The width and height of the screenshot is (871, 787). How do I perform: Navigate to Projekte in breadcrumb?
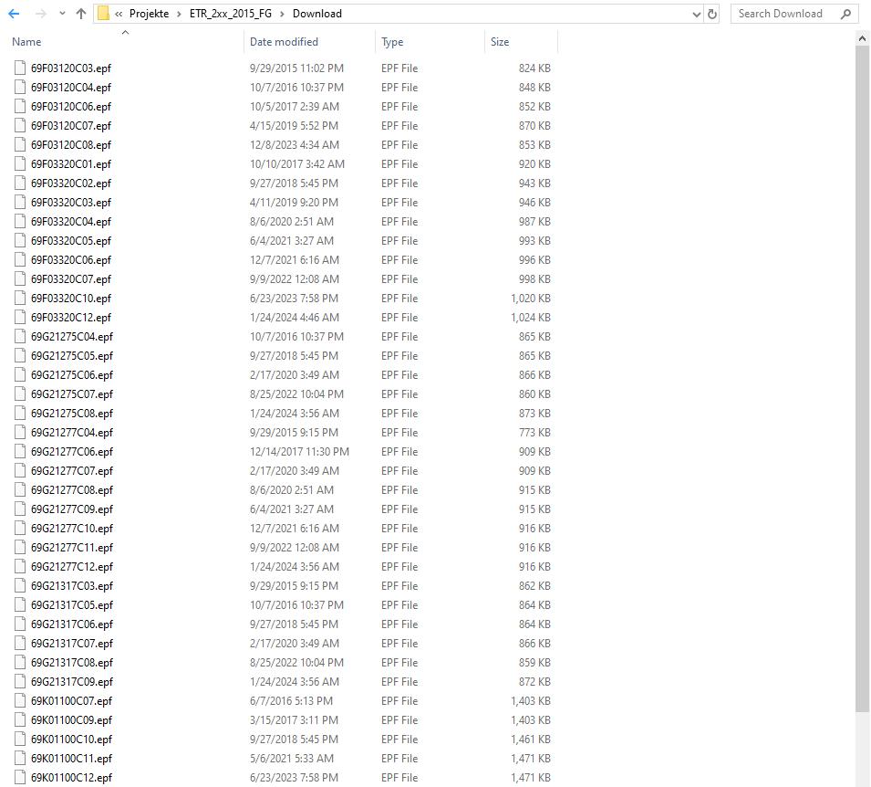click(149, 14)
